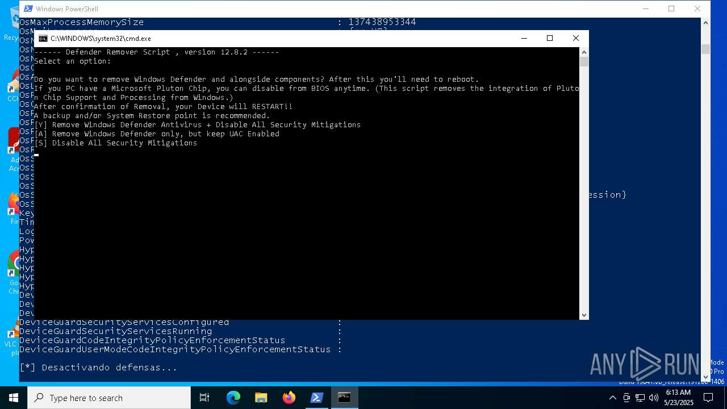Open the volume control tray icon

tap(654, 398)
